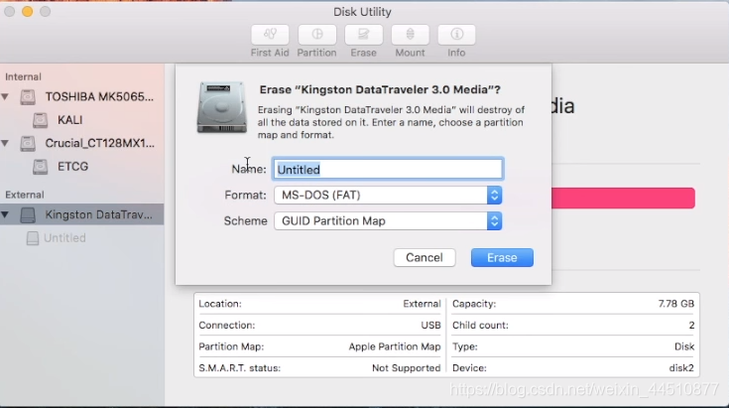Open the Partition tool
The image size is (729, 408).
pyautogui.click(x=316, y=35)
